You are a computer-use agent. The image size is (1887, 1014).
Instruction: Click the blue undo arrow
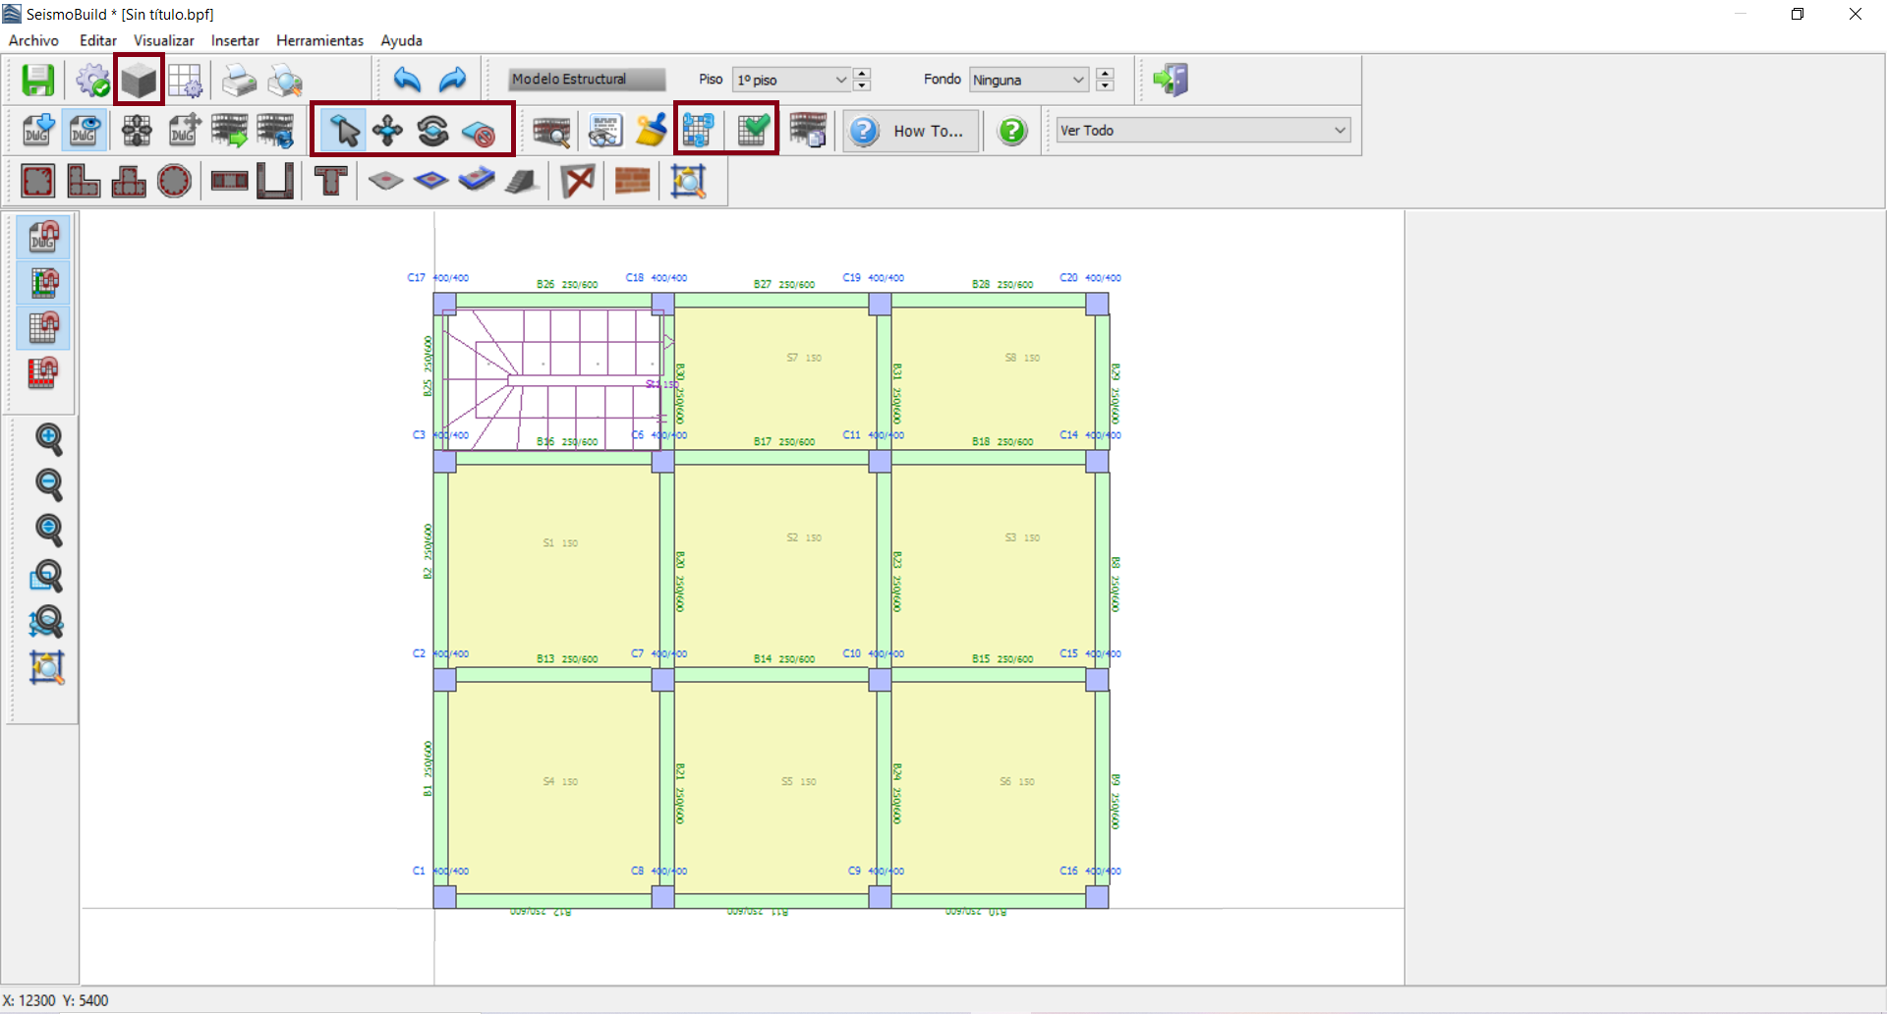[407, 80]
